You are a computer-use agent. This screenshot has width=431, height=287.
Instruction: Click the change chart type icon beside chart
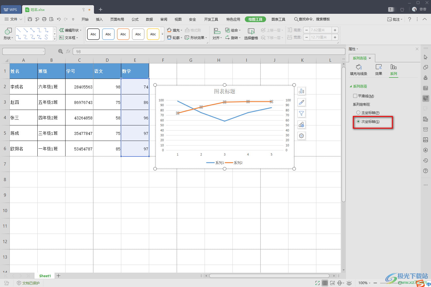click(301, 125)
